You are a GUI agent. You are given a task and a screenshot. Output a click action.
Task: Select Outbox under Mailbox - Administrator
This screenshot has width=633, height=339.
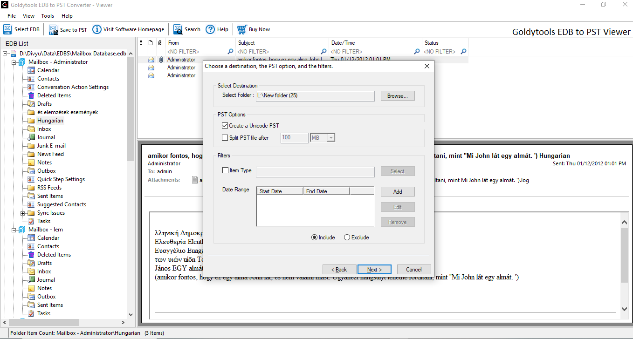pos(47,171)
